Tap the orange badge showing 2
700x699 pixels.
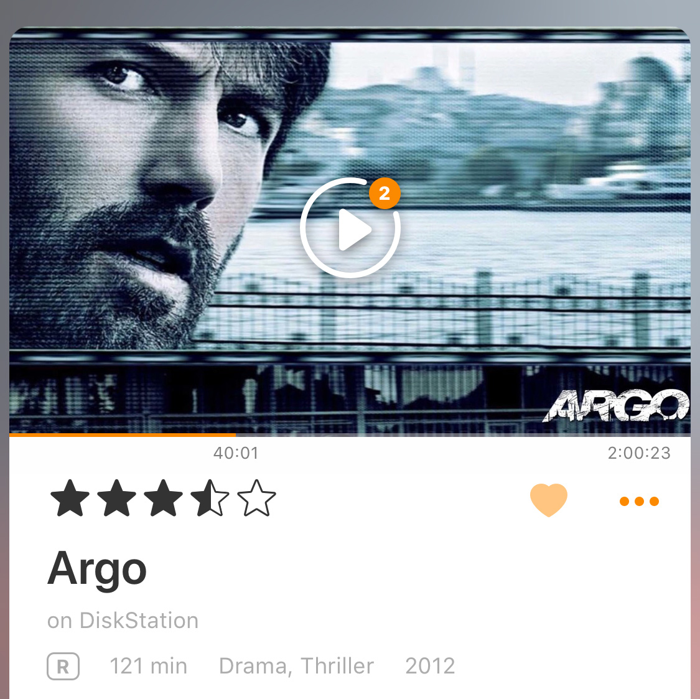pyautogui.click(x=385, y=193)
